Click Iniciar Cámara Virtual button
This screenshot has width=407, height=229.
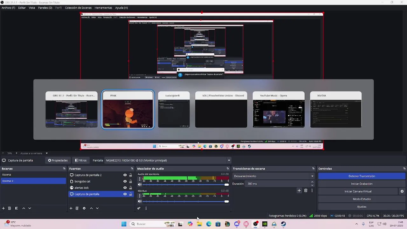click(x=358, y=191)
